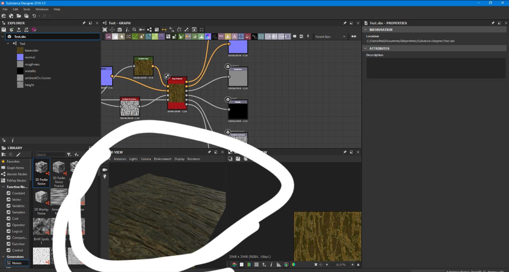Toggle the grid tiling icon in 2D View
This screenshot has height=272, width=509.
click(256, 264)
